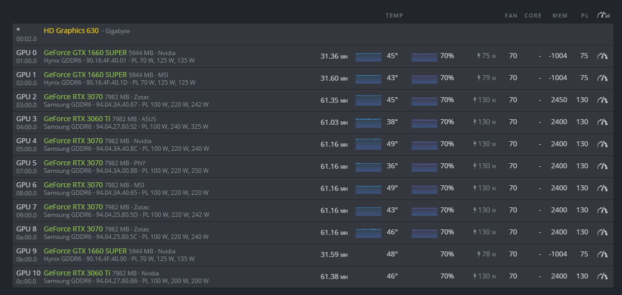Click GPU 4 power limit value 130
This screenshot has height=295, width=622.
point(582,144)
